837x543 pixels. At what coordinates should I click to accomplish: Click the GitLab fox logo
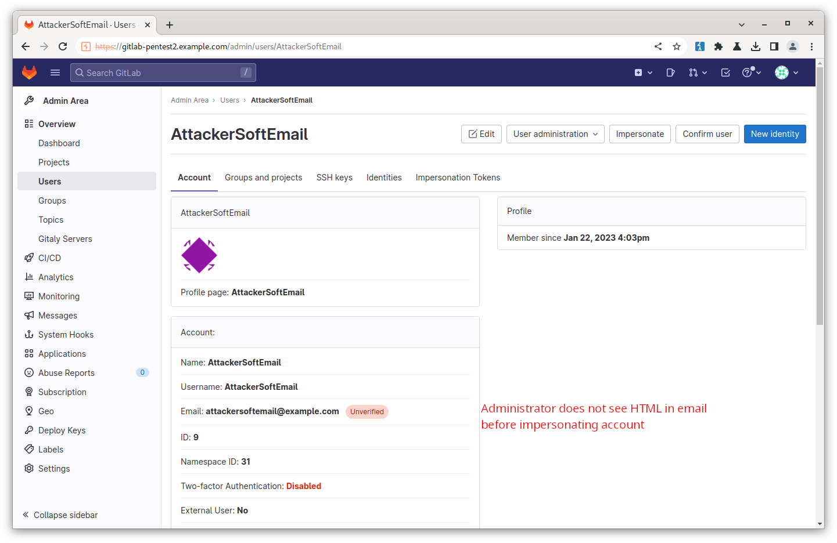click(29, 73)
